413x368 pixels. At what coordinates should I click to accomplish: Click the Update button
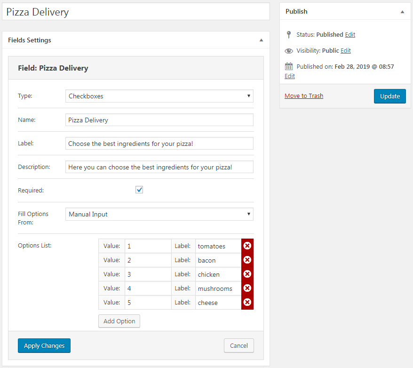(x=390, y=96)
